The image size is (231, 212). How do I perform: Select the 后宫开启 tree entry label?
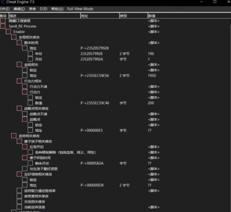pos(37,147)
